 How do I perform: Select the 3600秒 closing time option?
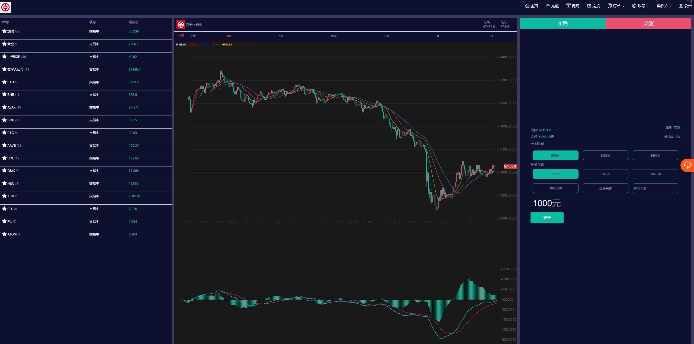tap(655, 155)
